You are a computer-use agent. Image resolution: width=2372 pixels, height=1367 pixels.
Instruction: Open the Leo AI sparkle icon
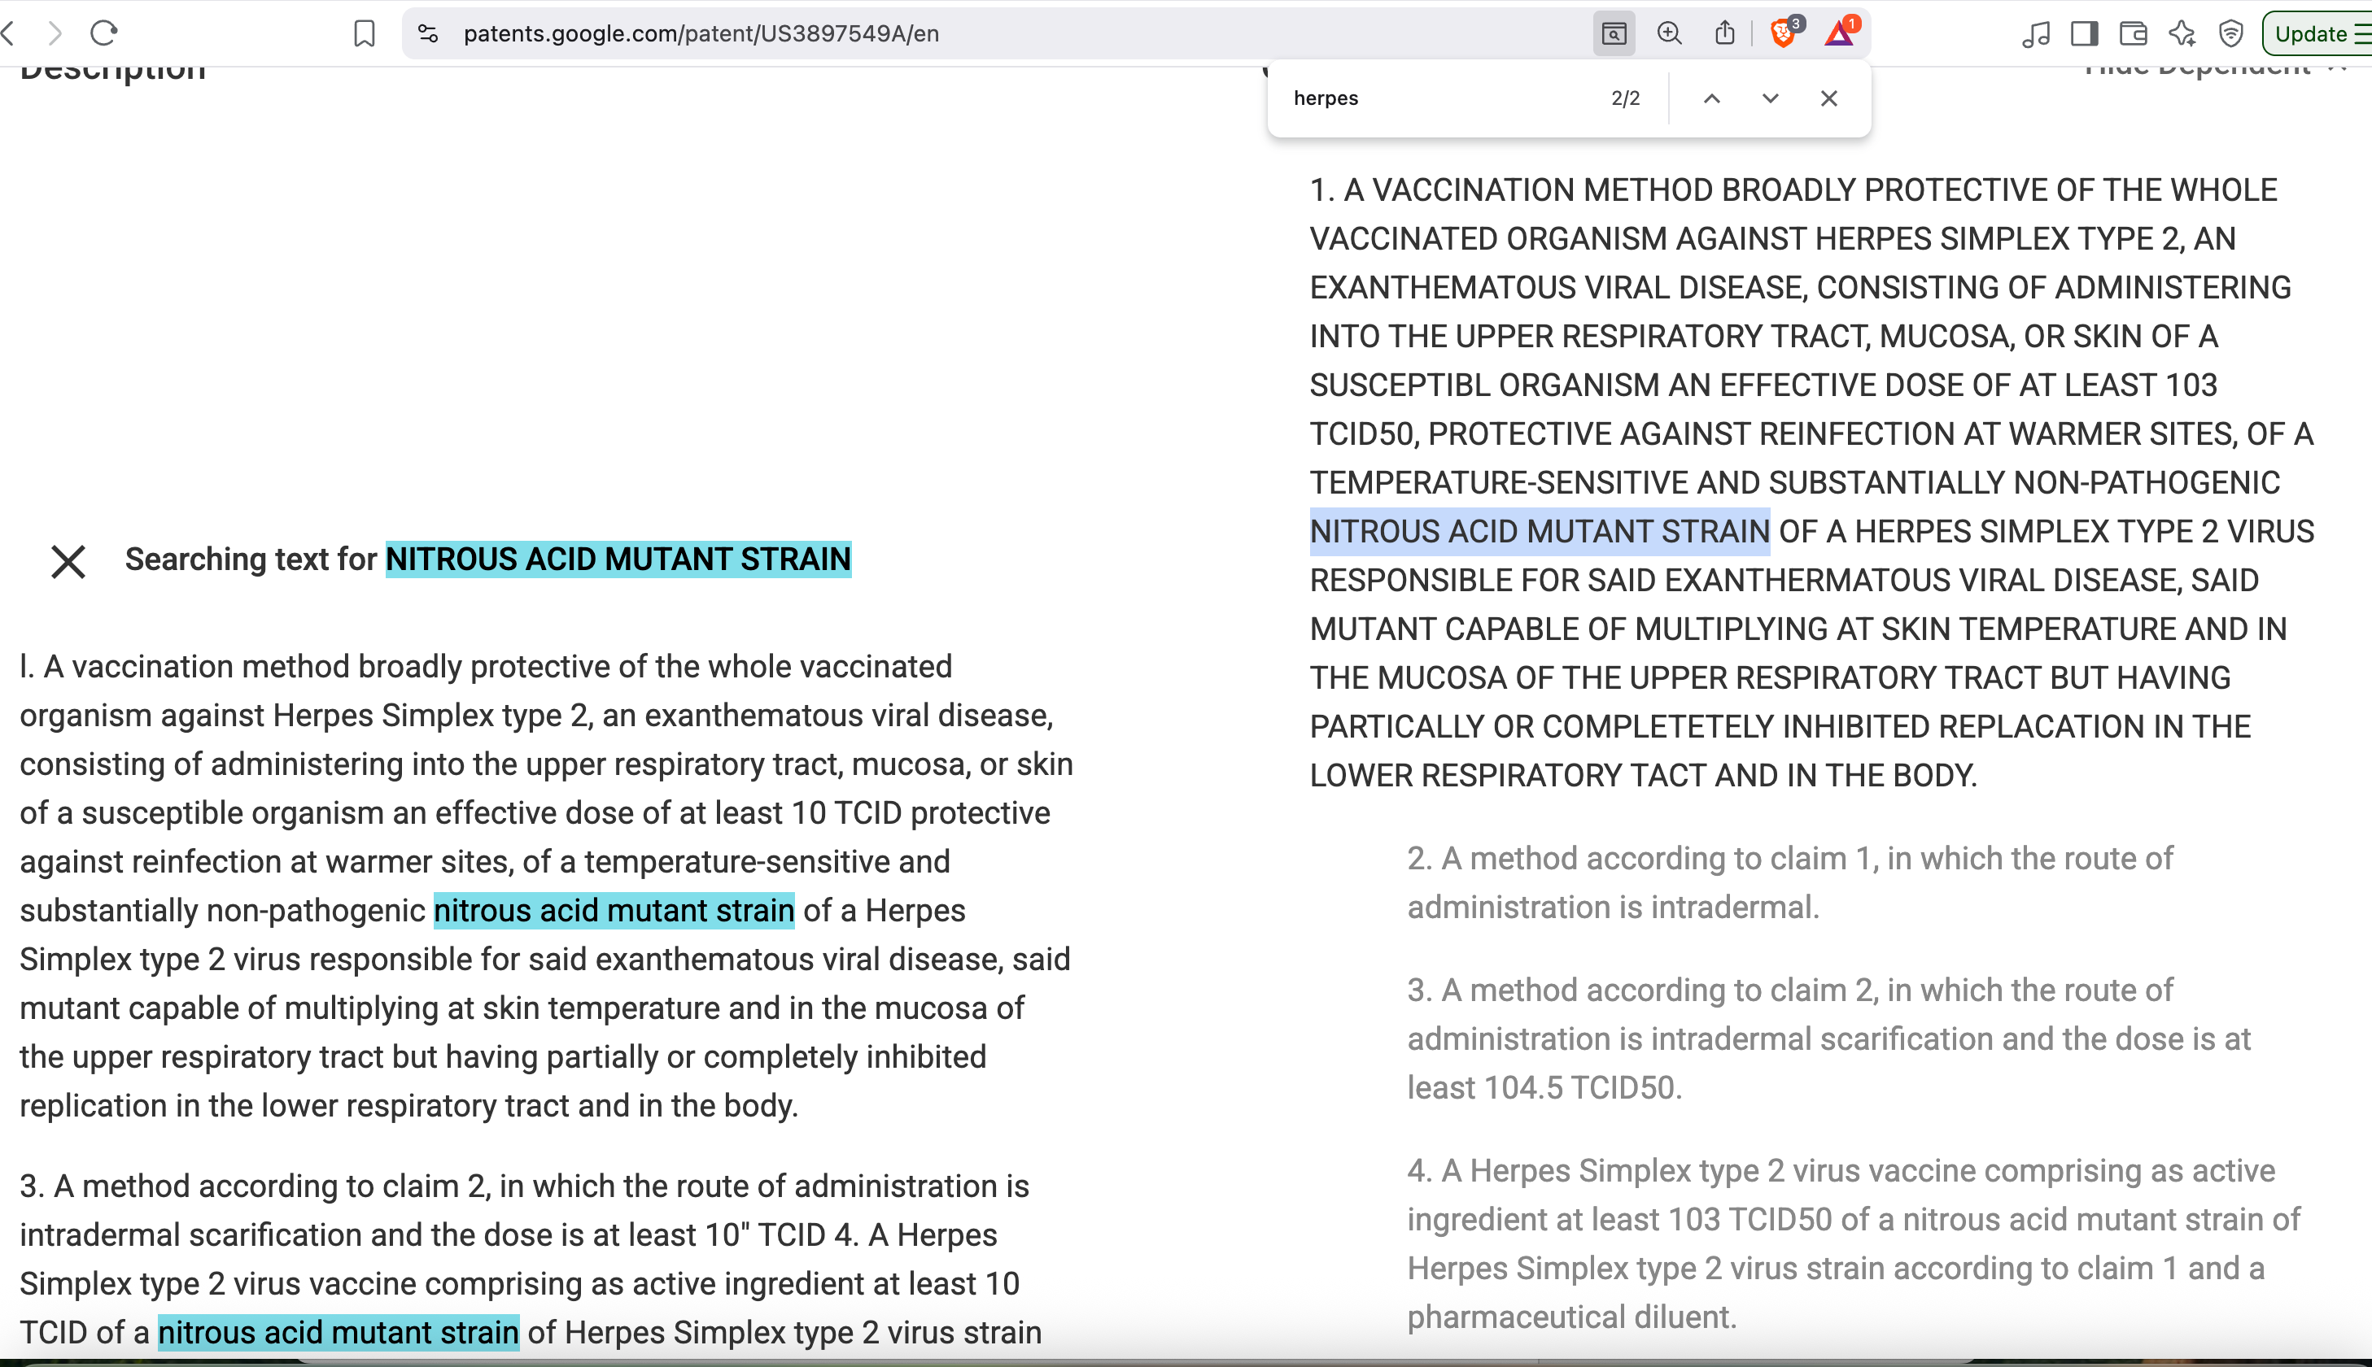[2182, 34]
